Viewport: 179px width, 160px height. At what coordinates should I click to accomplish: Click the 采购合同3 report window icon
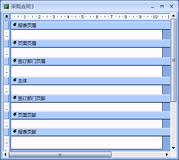tap(6, 6)
